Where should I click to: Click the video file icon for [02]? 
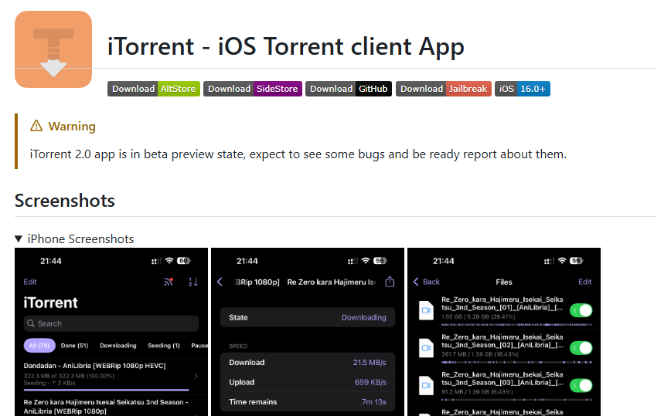426,348
